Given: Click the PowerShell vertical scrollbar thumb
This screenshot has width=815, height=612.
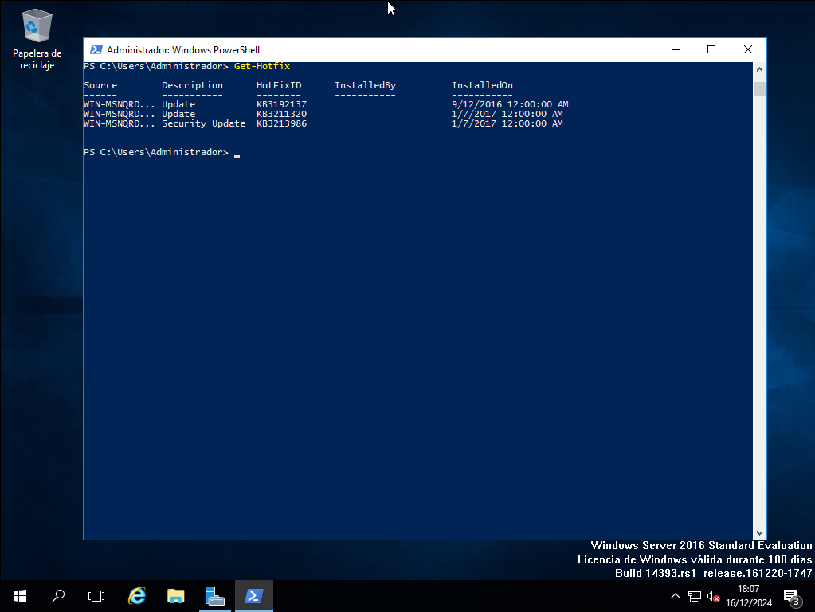Looking at the screenshot, I should 759,88.
